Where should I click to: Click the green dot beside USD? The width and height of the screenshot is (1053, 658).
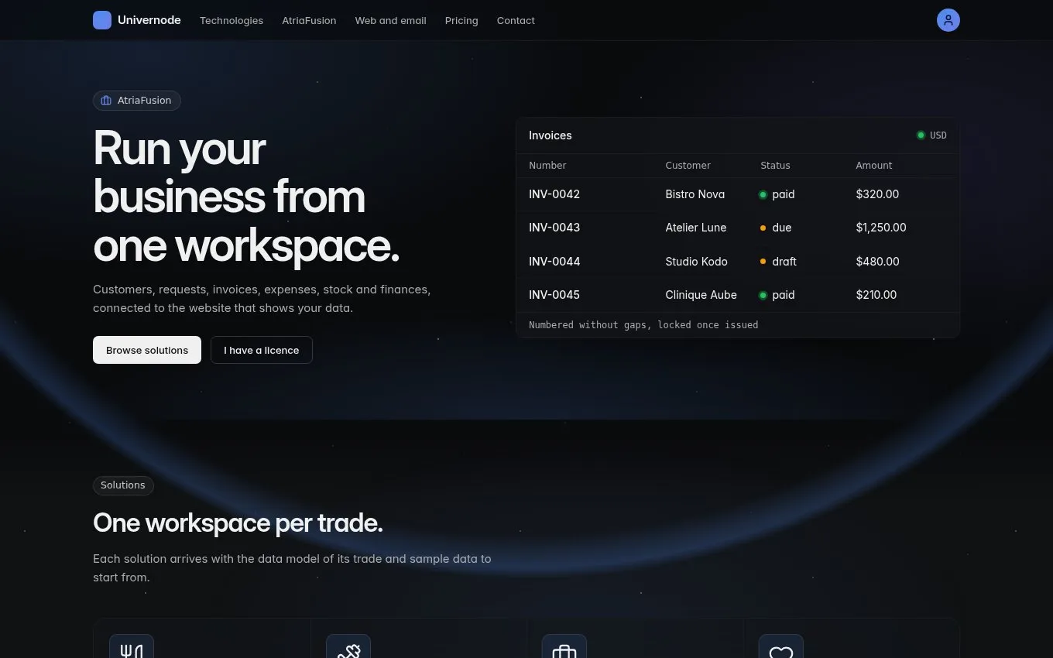(921, 135)
